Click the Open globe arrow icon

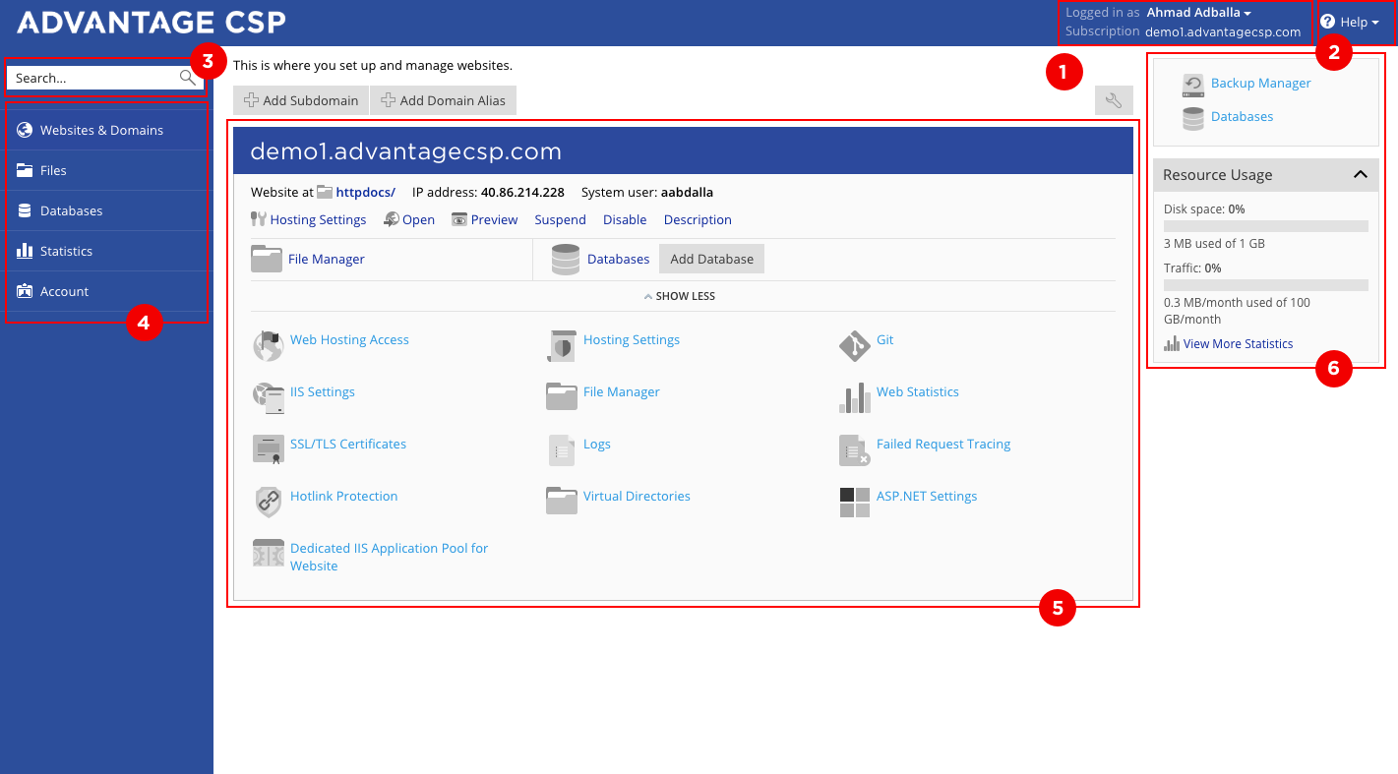(x=392, y=219)
